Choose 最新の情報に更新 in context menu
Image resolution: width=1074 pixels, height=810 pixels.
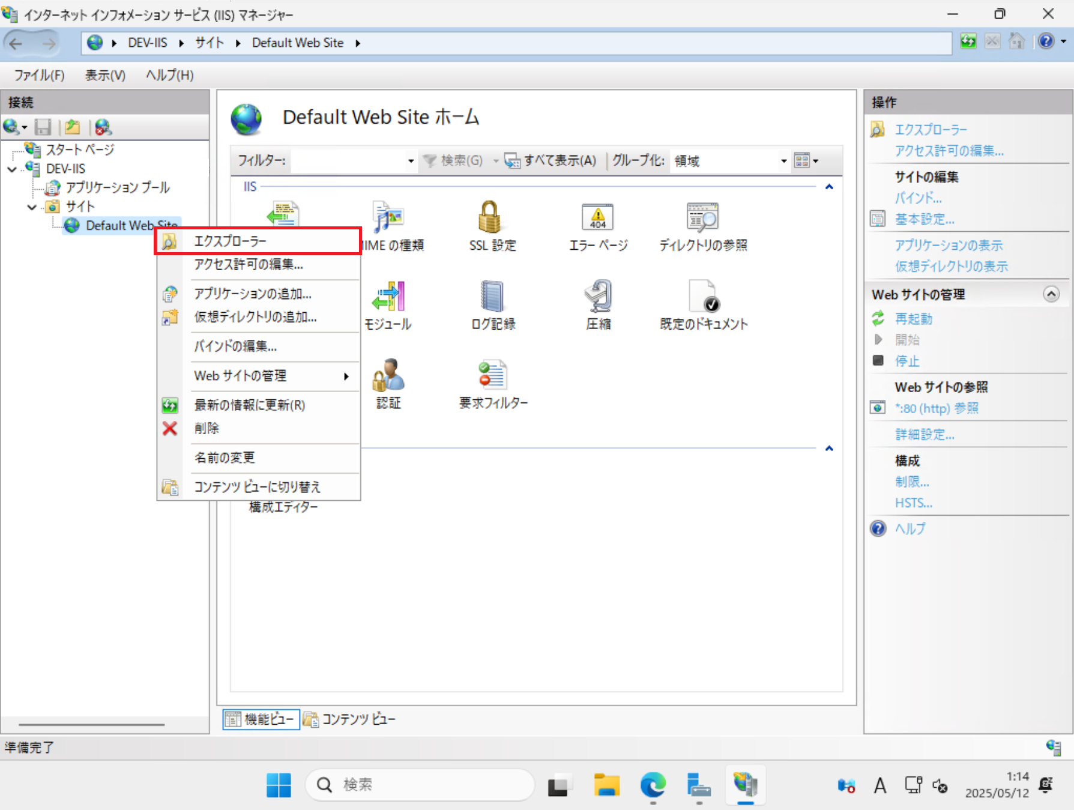pos(259,405)
